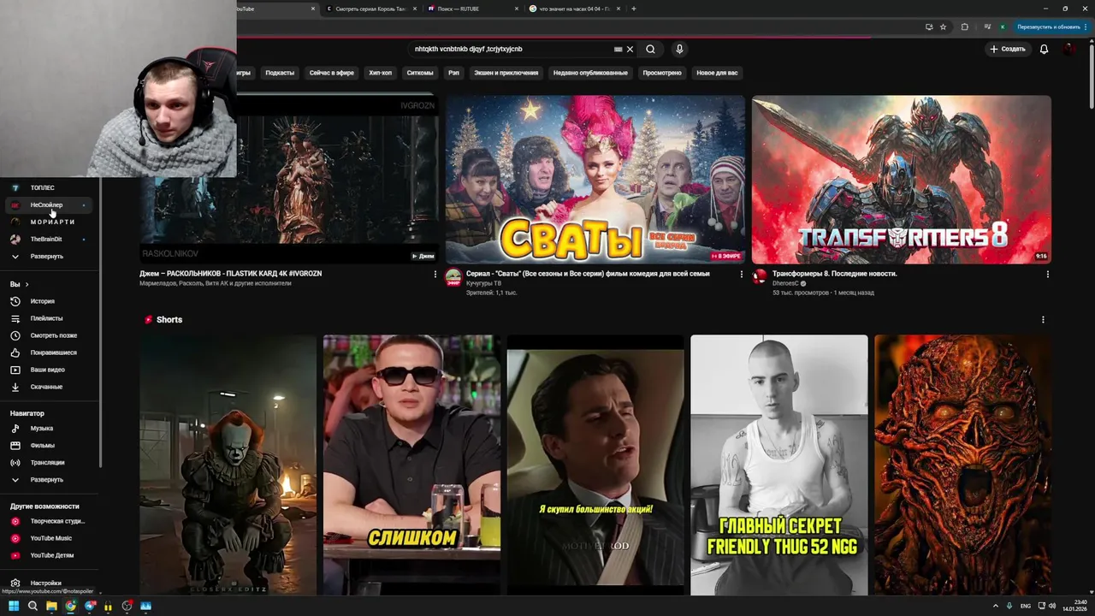The image size is (1095, 616).
Task: Select the Экшен и приключения chip
Action: 506,73
